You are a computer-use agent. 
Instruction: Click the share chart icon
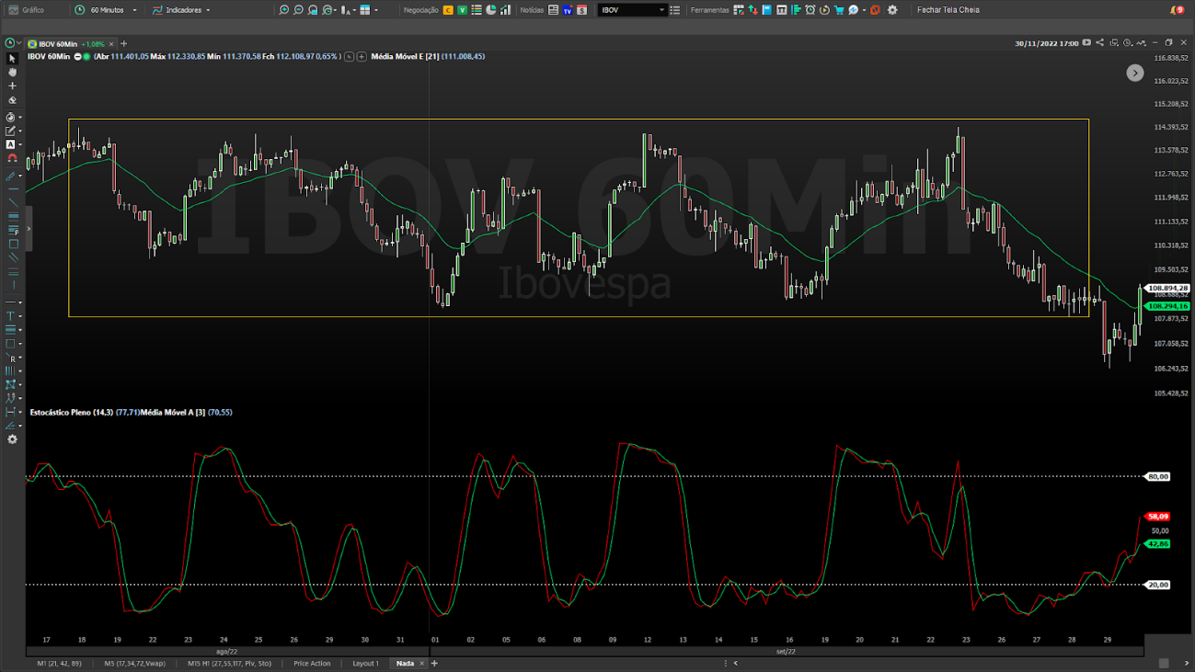click(x=1099, y=43)
